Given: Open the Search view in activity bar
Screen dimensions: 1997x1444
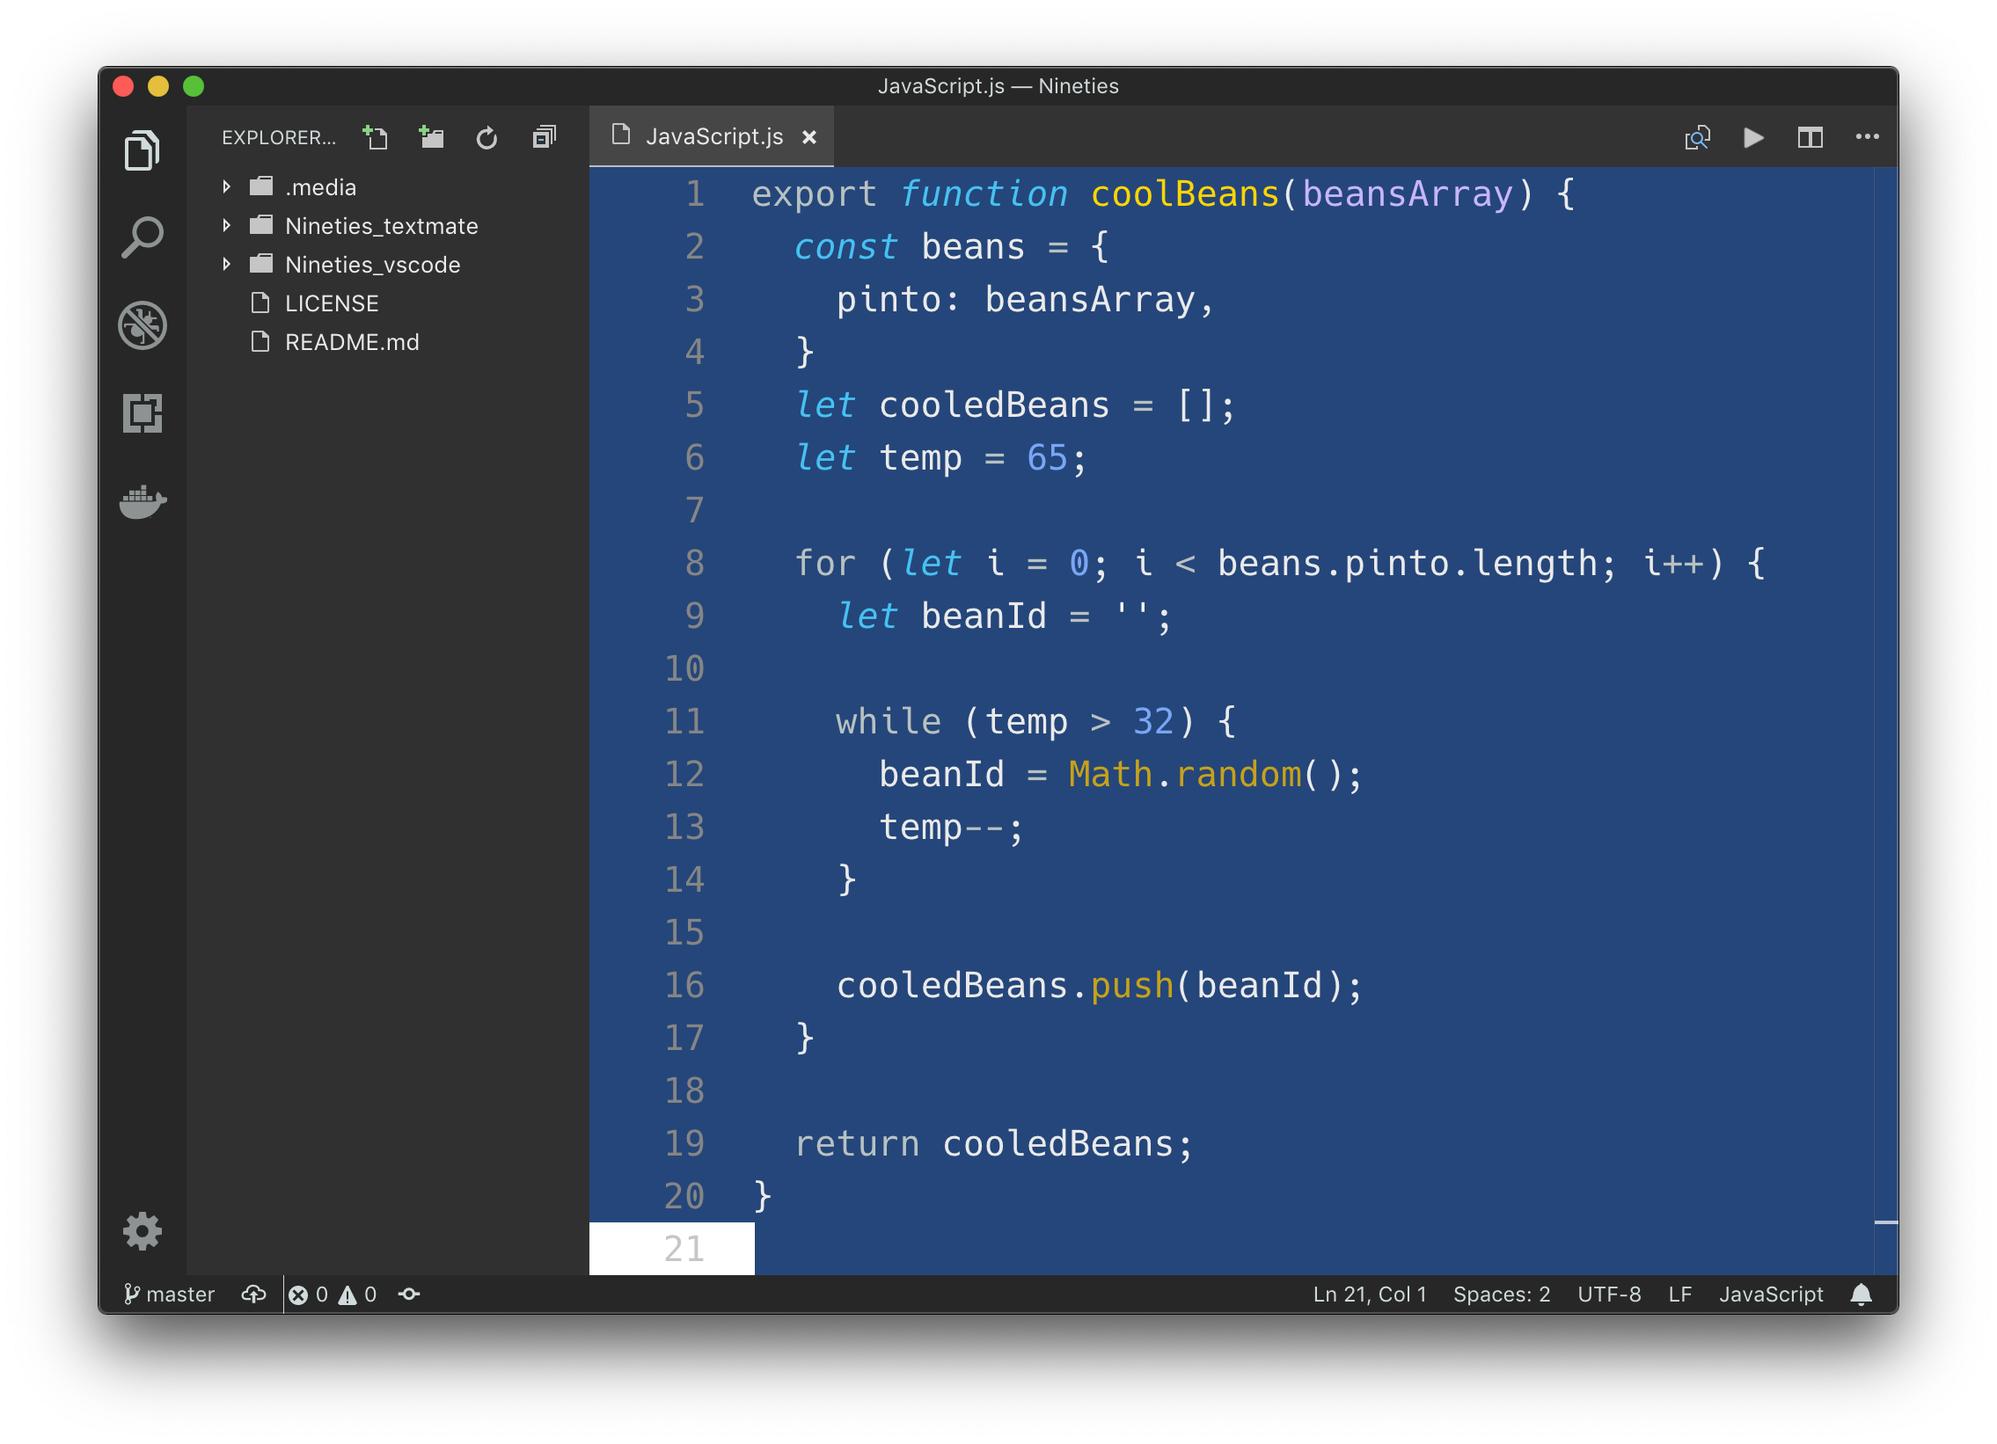Looking at the screenshot, I should (142, 237).
